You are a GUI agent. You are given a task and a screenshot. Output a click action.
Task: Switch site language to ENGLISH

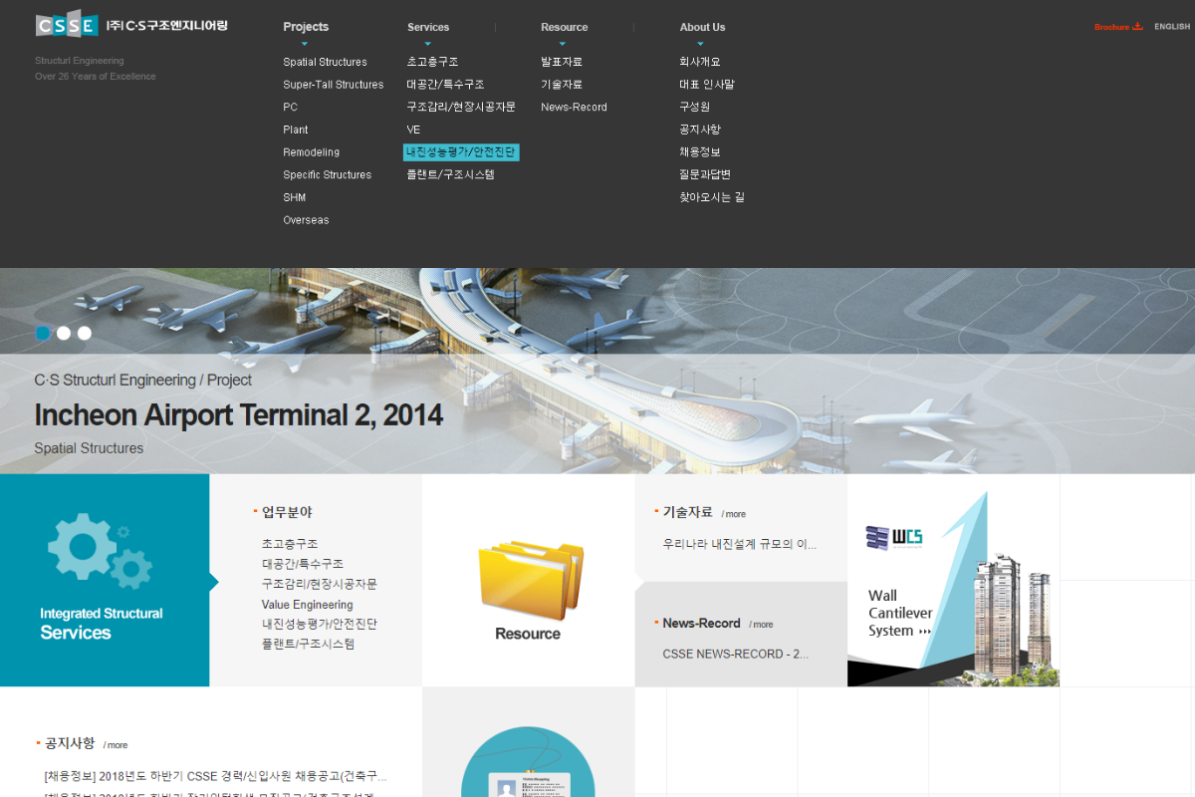(x=1172, y=27)
